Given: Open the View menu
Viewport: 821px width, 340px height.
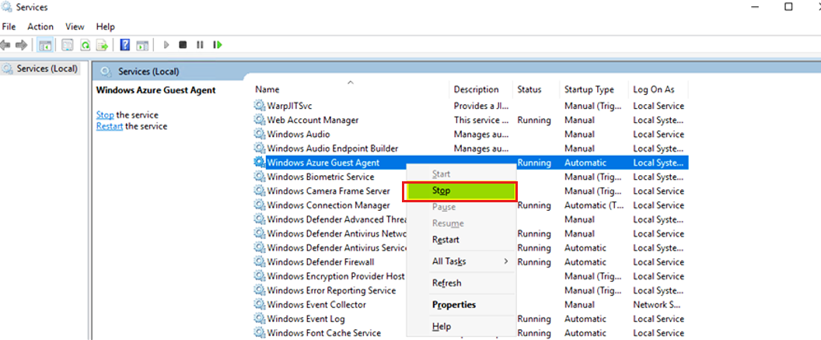Looking at the screenshot, I should (75, 26).
